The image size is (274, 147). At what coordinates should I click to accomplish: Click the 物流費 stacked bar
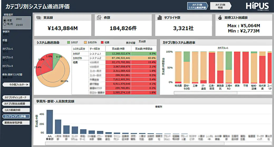click(x=178, y=67)
